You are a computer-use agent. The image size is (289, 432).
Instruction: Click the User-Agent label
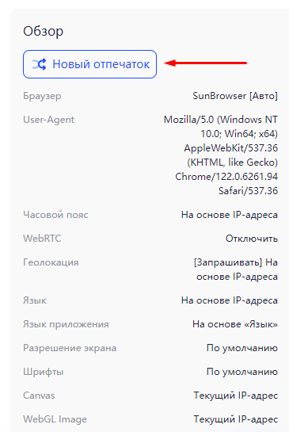49,120
